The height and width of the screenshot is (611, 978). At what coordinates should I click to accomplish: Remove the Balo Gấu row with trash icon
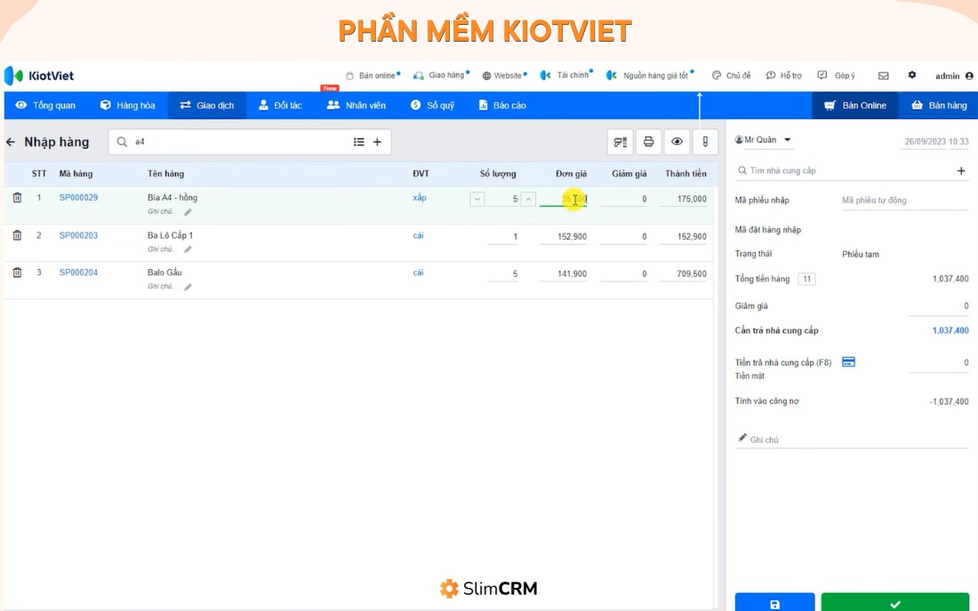point(18,273)
